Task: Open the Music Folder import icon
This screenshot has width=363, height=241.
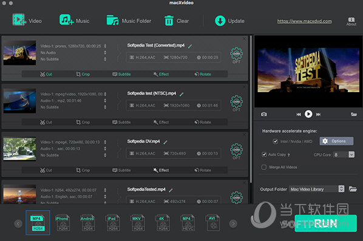Action: coord(112,20)
